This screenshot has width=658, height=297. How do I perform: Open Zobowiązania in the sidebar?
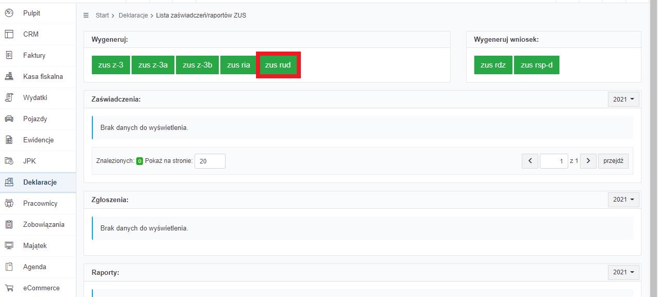(x=38, y=224)
